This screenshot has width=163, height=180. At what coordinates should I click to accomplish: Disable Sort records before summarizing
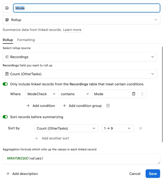tap(5, 117)
